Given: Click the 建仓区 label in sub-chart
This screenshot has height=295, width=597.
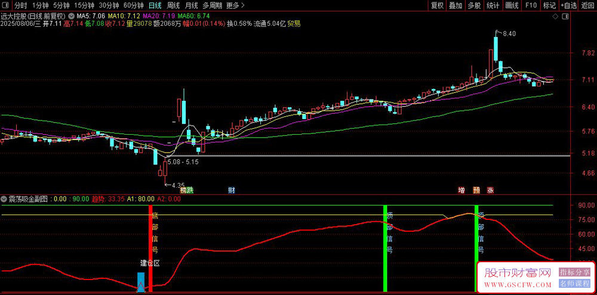Looking at the screenshot, I should (150, 263).
